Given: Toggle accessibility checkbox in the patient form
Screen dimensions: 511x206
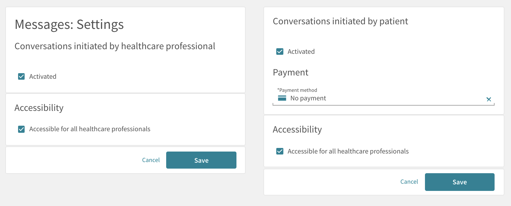Looking at the screenshot, I should tap(280, 151).
